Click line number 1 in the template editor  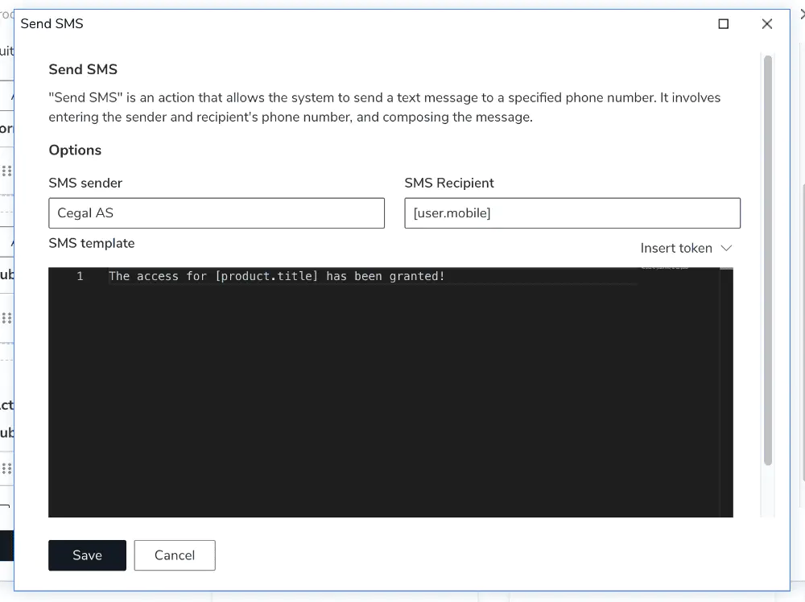coord(80,276)
